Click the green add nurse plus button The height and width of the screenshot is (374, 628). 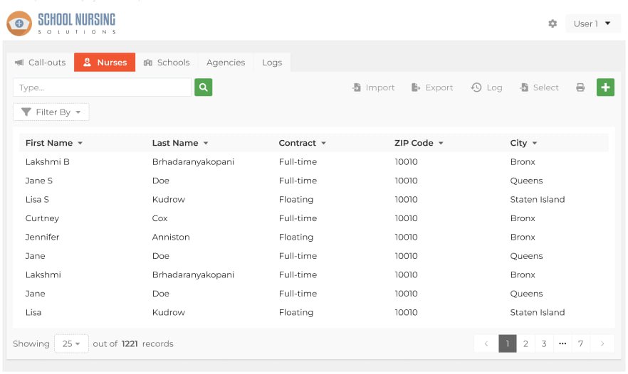(605, 87)
